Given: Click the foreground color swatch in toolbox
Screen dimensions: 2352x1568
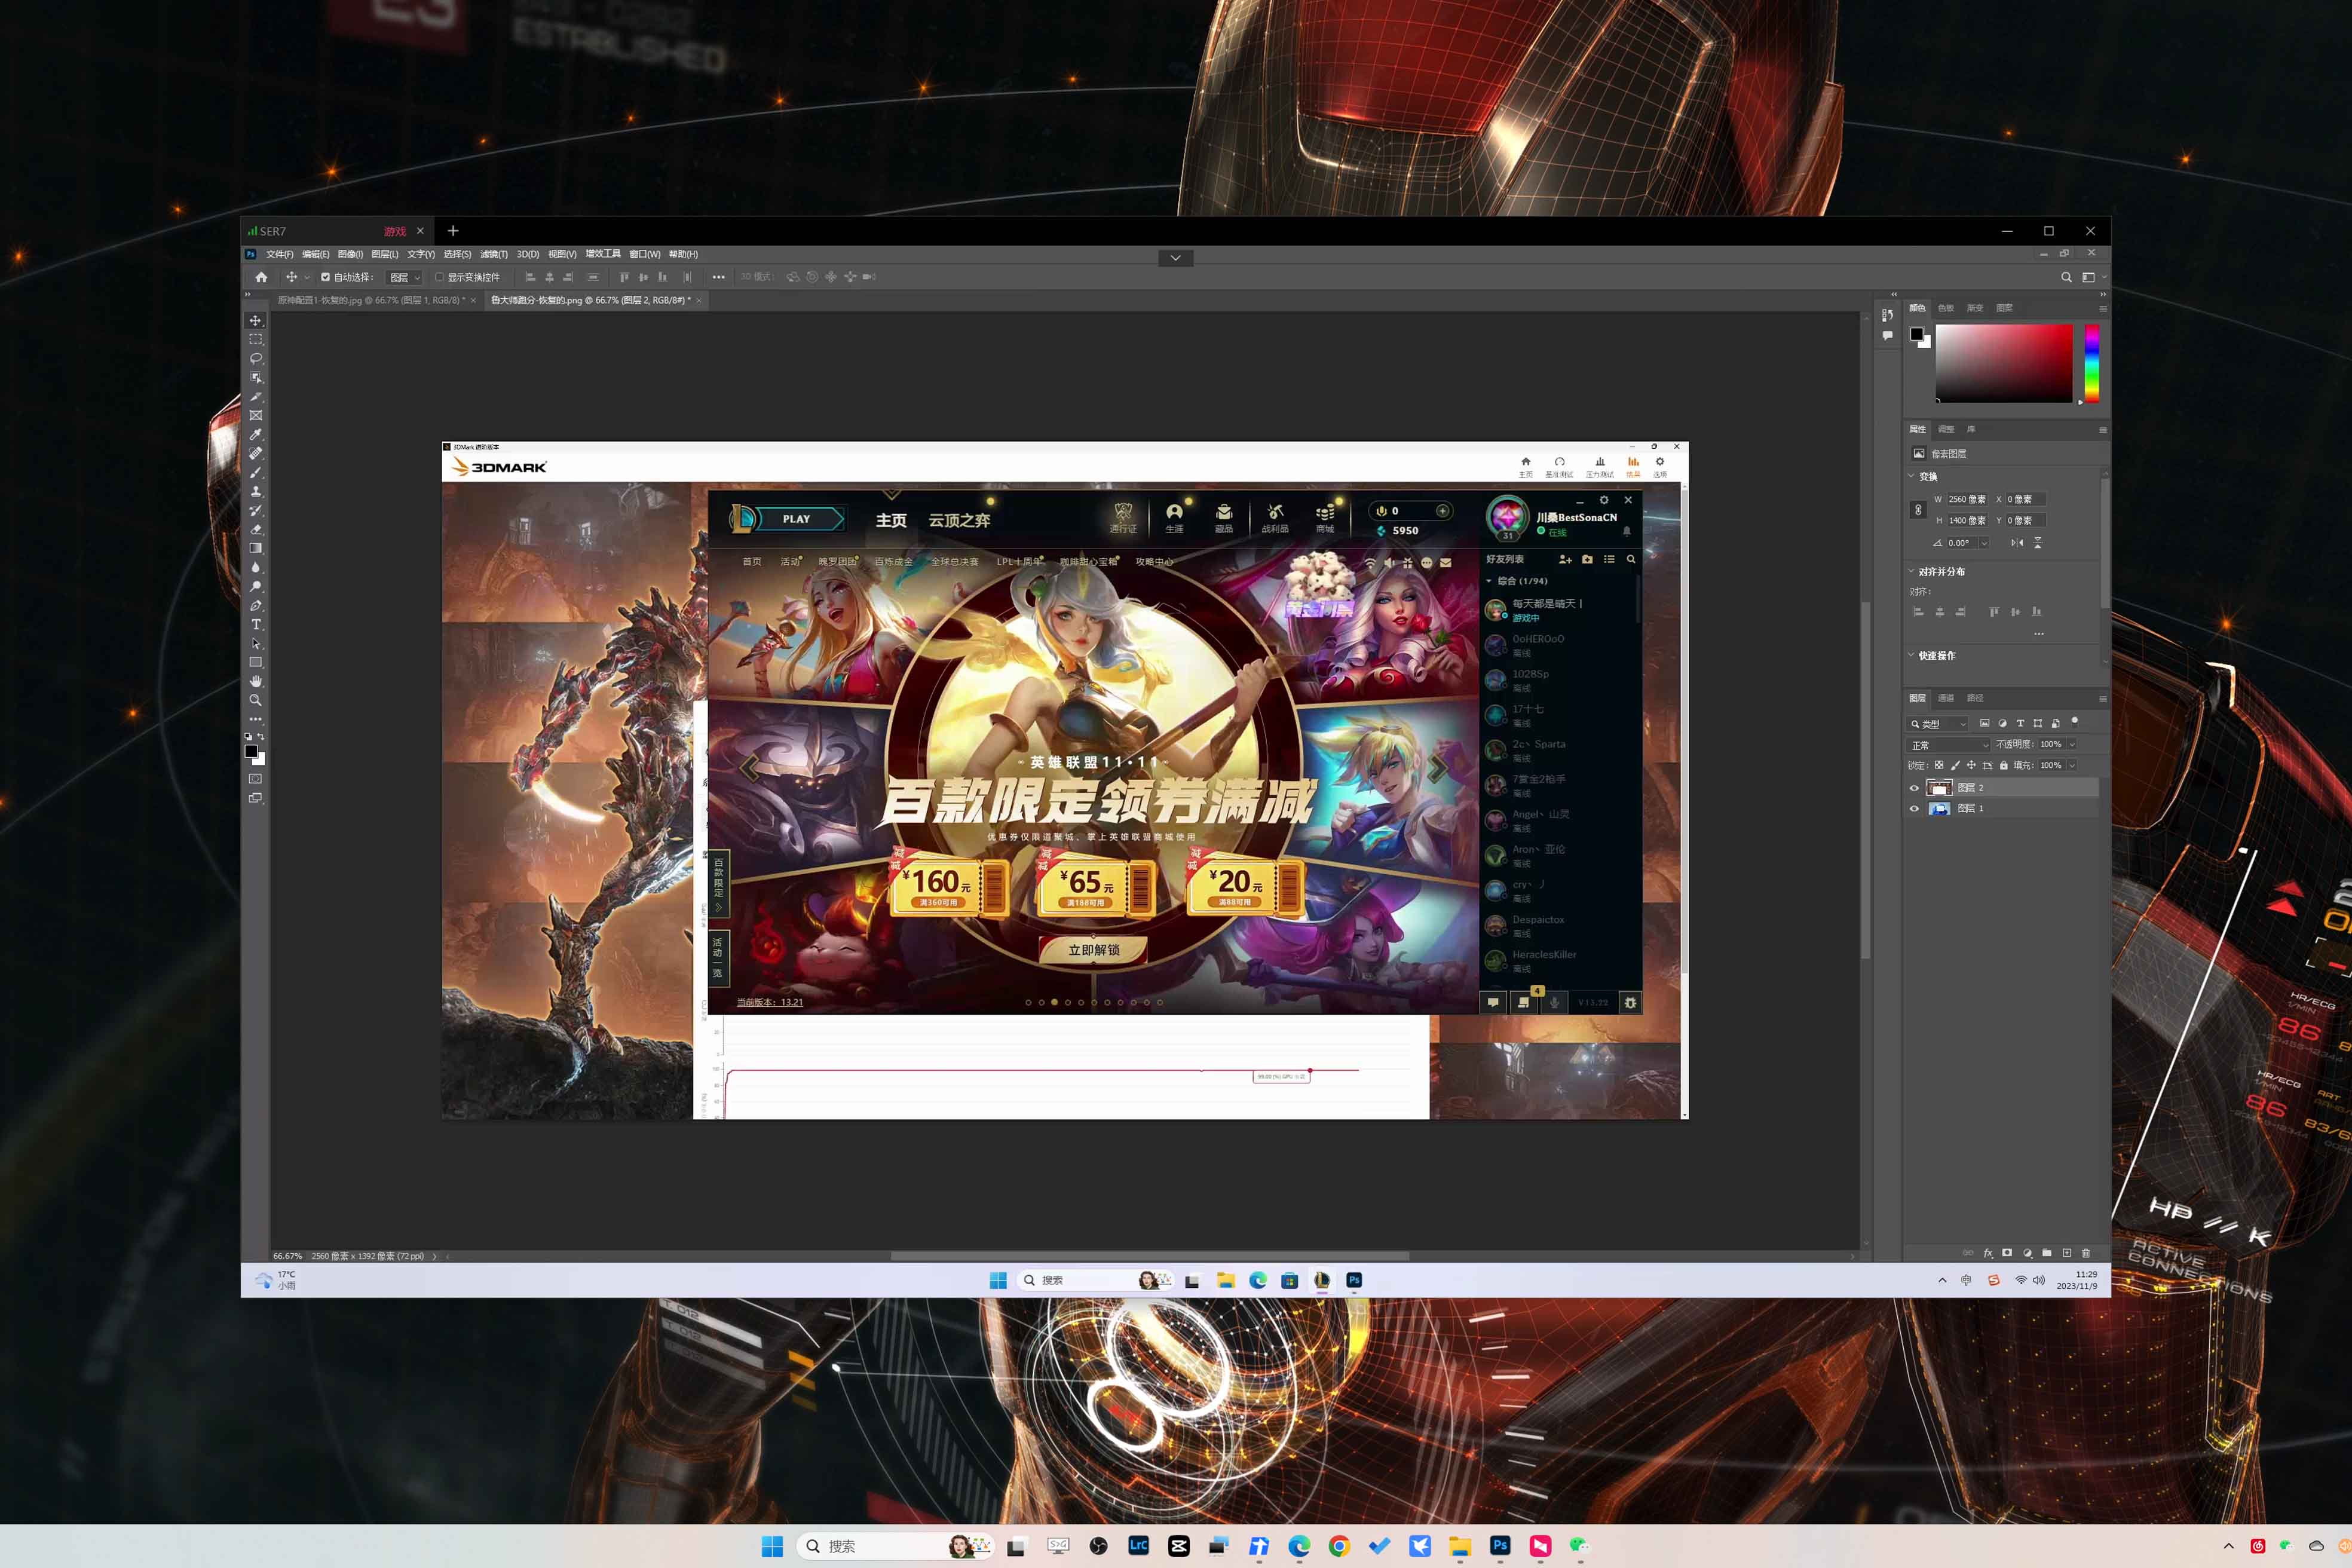Looking at the screenshot, I should 251,751.
